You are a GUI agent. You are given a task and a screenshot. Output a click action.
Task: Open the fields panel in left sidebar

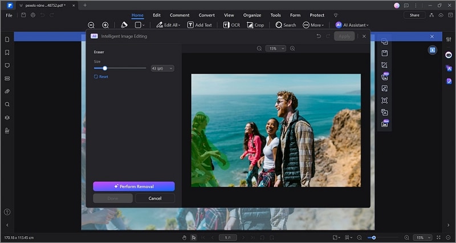coord(7,78)
